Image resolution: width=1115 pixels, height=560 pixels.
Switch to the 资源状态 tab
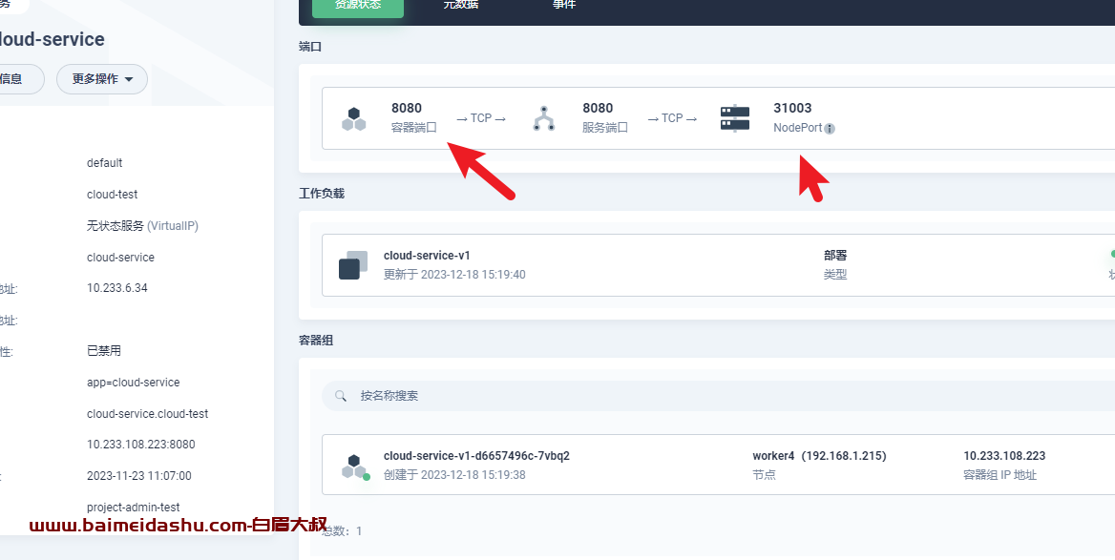coord(358,4)
